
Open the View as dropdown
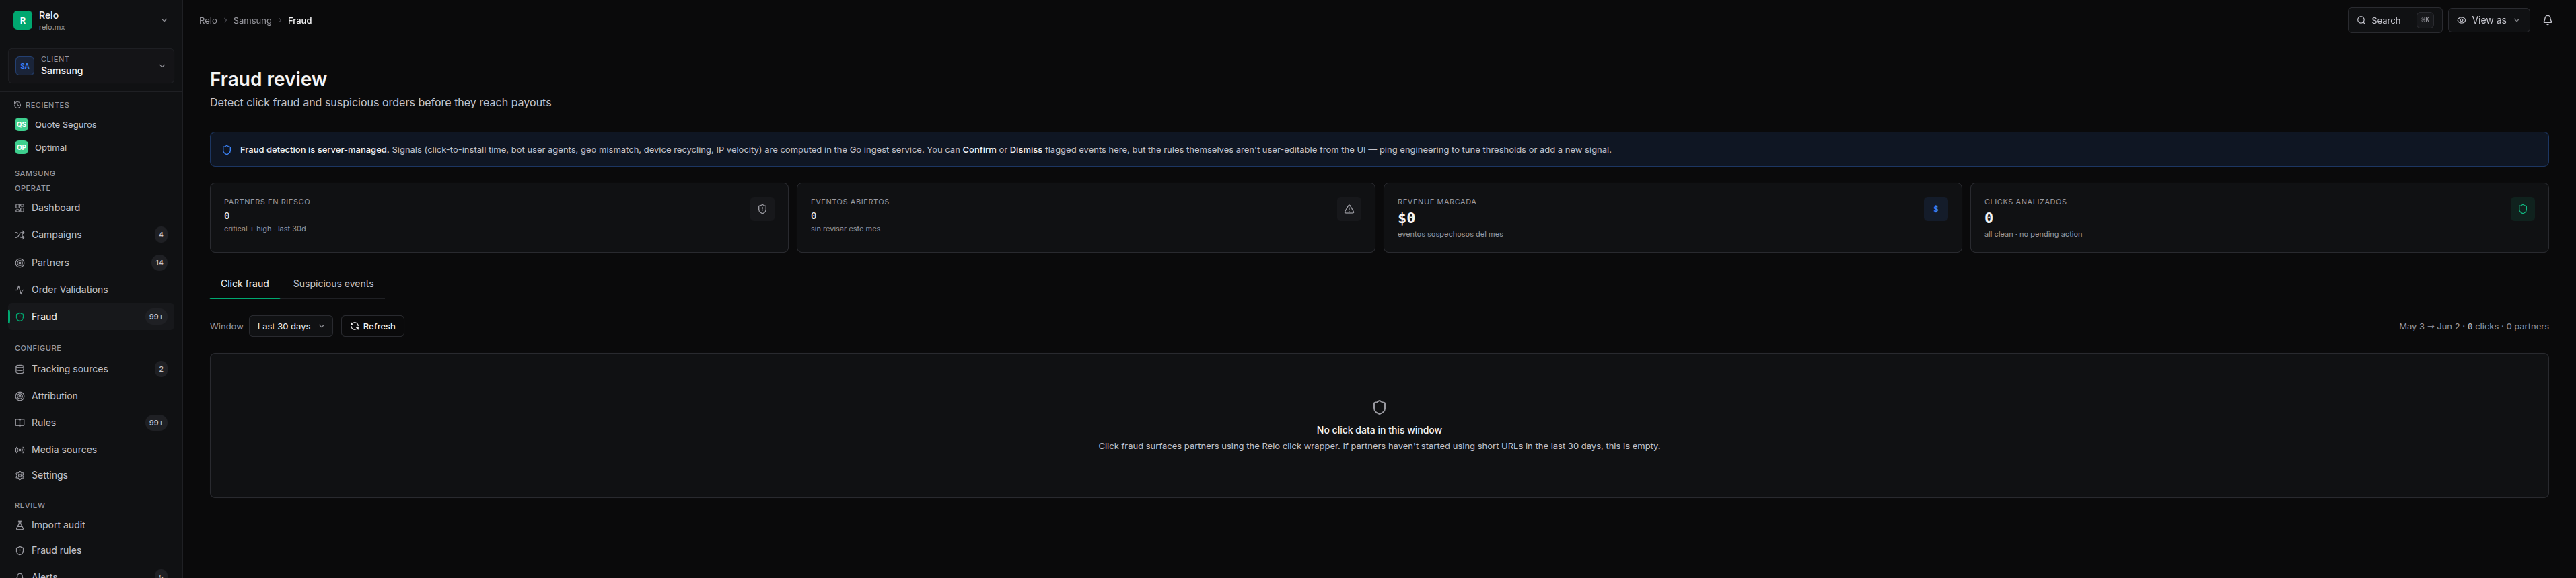pyautogui.click(x=2488, y=20)
